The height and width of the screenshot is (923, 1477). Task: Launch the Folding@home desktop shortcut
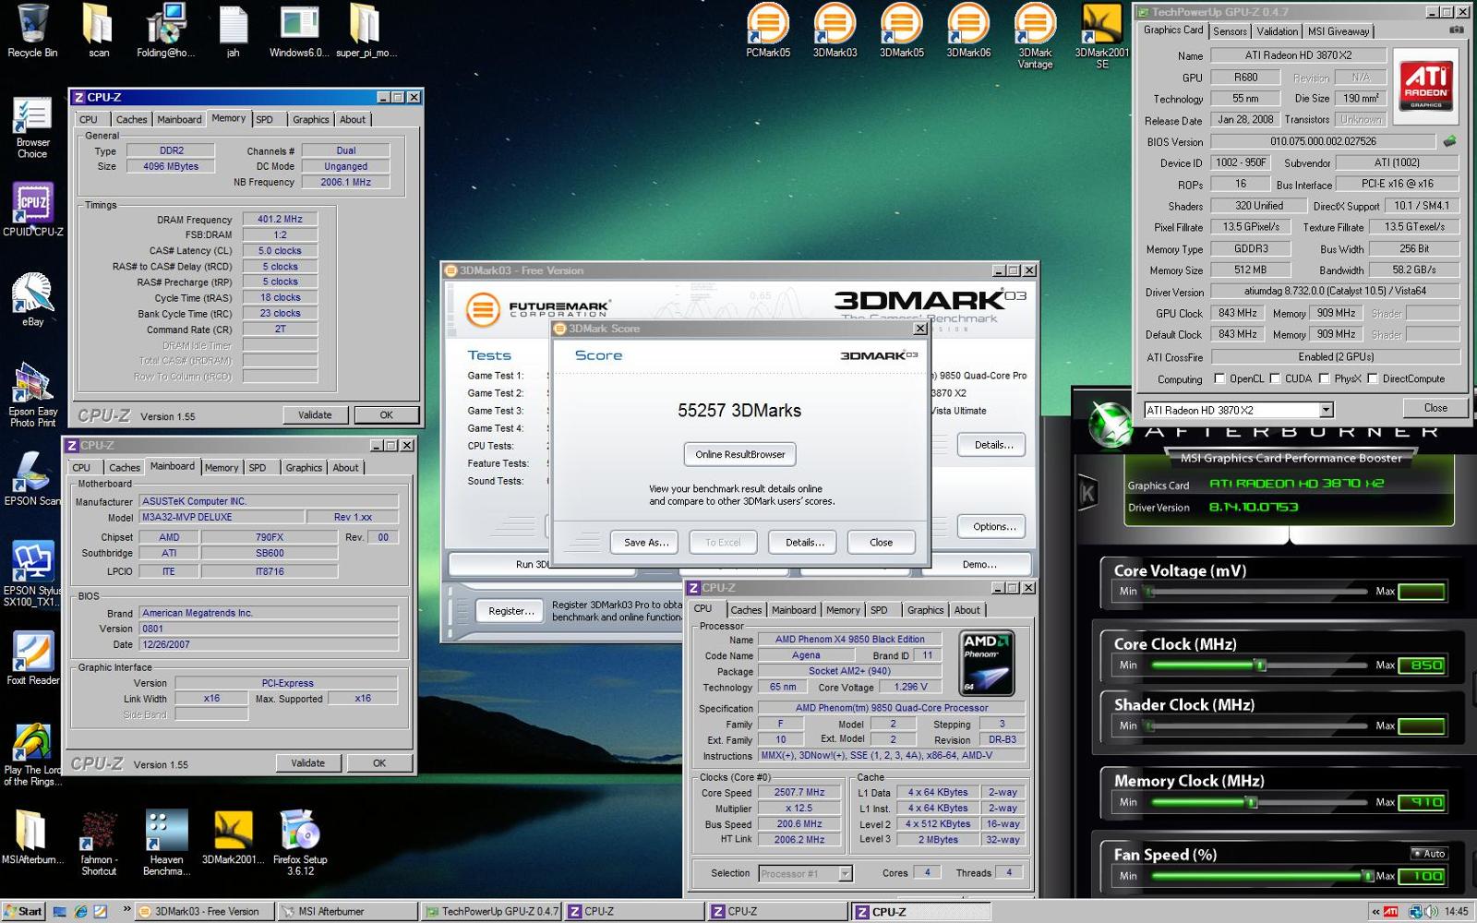point(166,30)
